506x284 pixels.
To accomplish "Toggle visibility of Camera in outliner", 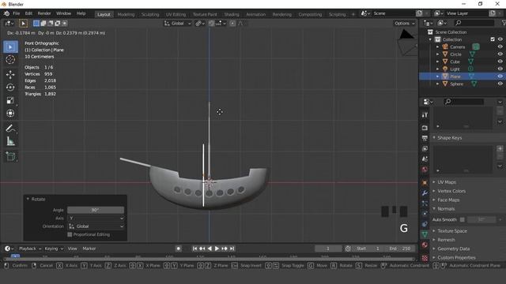I will coord(500,47).
